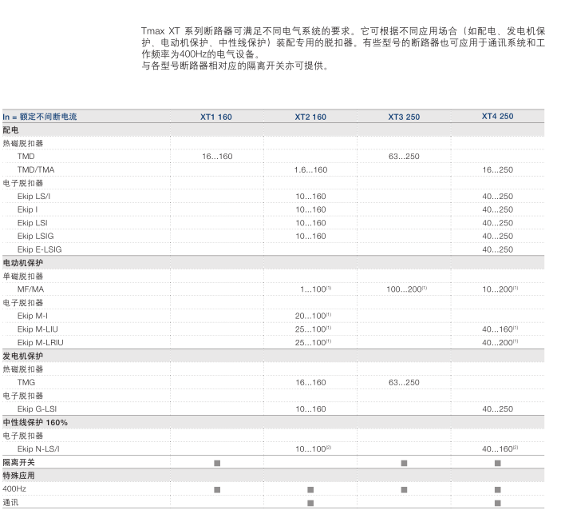565x510 pixels.
Task: Click the TMG row label
Action: [x=26, y=382]
